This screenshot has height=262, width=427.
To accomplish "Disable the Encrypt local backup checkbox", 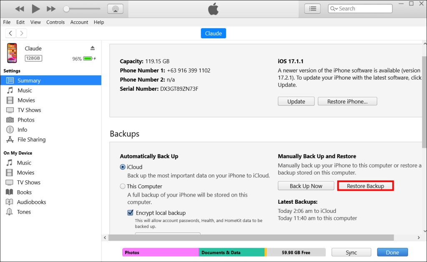I will 131,212.
